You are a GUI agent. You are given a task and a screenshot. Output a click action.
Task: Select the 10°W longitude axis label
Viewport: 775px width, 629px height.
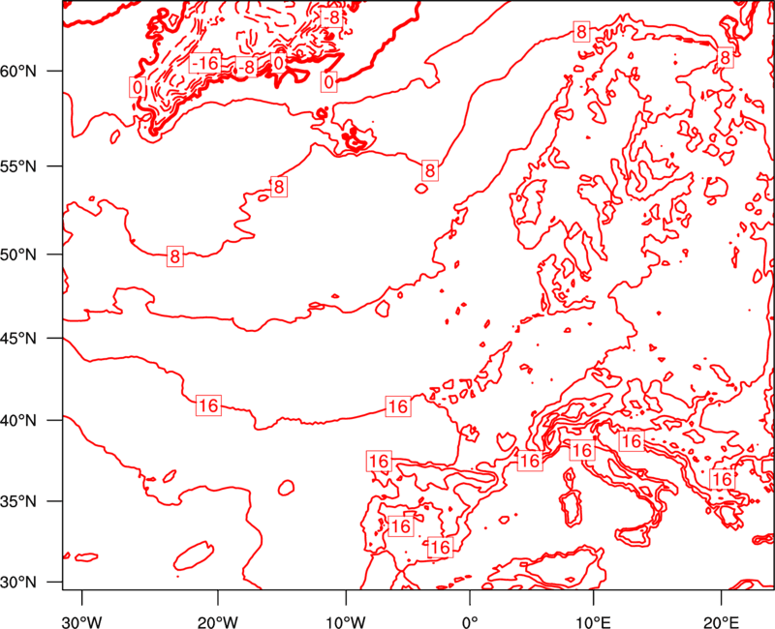346,622
